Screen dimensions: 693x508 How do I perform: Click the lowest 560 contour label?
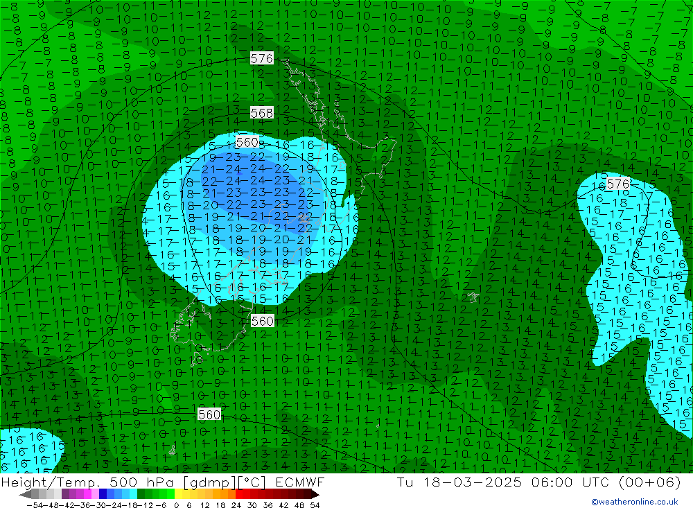209,414
